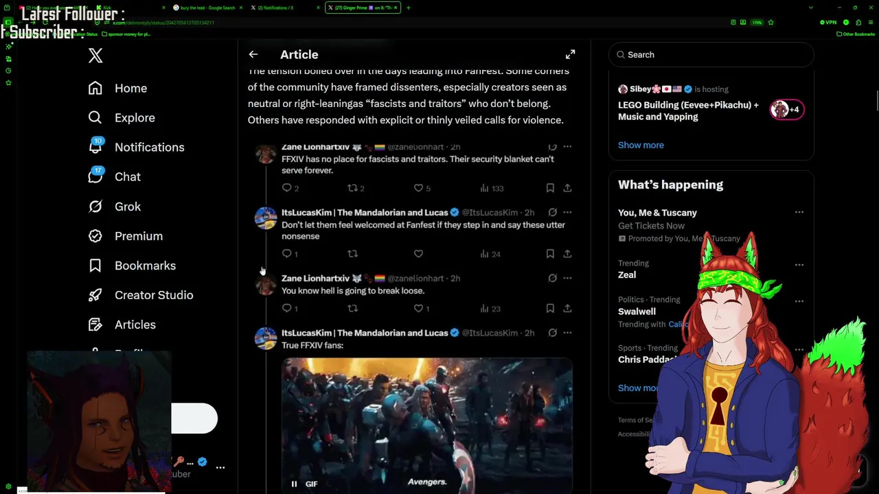Open Bookmarks in the sidebar

pyautogui.click(x=132, y=265)
